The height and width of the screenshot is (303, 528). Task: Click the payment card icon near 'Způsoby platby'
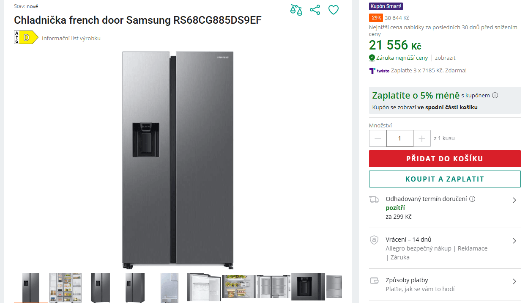(374, 280)
